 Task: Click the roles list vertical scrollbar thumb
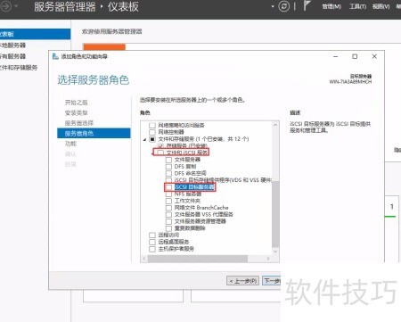[275, 214]
